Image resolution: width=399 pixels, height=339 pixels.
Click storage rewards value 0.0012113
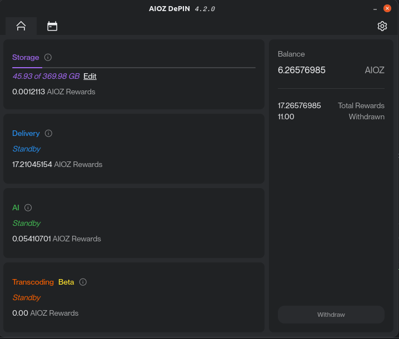click(28, 92)
